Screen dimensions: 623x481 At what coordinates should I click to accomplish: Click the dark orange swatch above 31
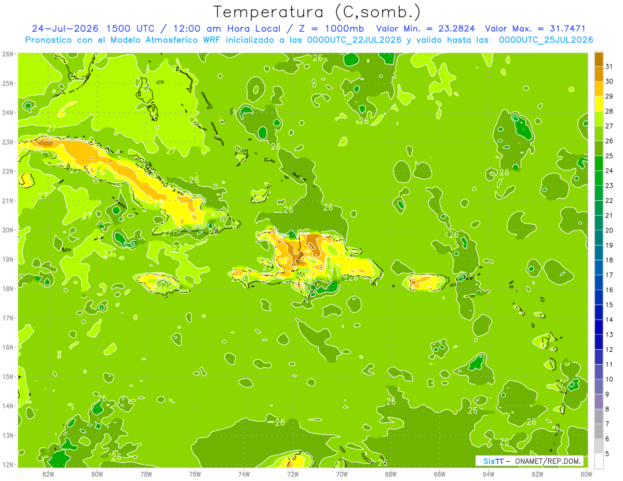point(599,60)
